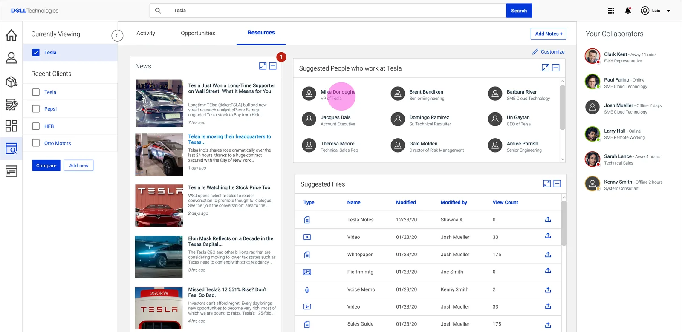
Task: Open the Pepsi recent client link
Action: coord(50,109)
